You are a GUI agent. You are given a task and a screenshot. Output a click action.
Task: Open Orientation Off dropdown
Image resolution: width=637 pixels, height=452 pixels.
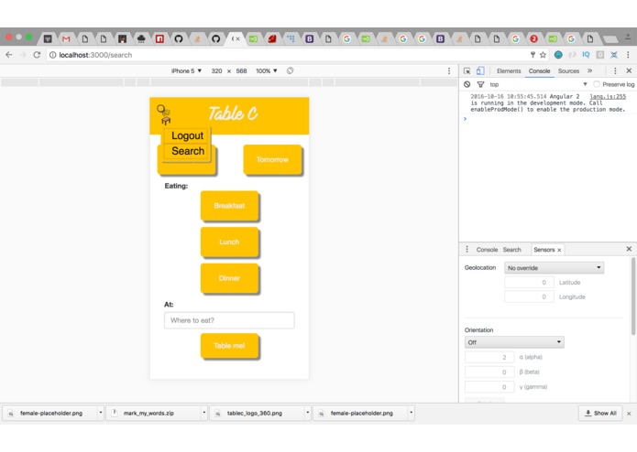tap(514, 342)
